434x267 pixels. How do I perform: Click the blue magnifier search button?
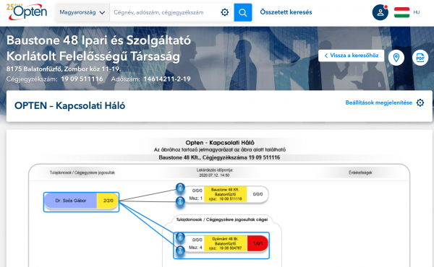click(x=243, y=12)
